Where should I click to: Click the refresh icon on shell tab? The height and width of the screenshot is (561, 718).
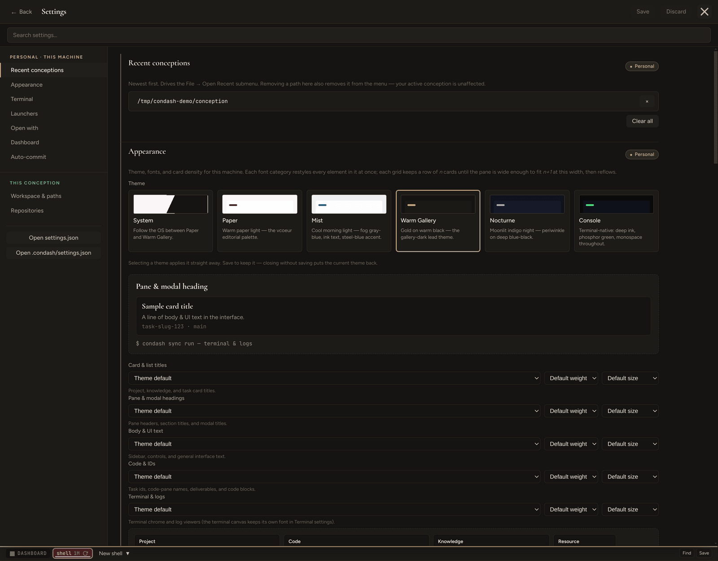(85, 553)
